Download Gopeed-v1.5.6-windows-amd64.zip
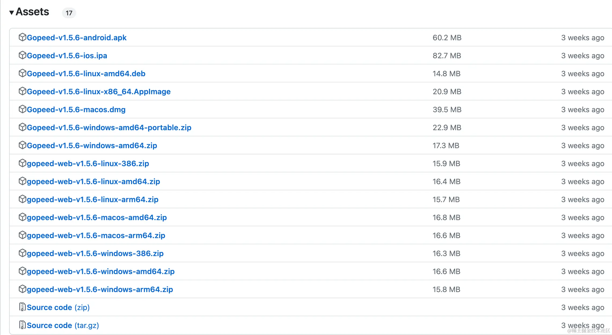 click(x=92, y=145)
